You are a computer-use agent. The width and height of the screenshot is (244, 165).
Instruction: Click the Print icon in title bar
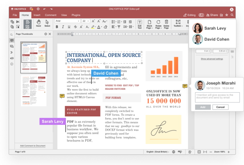tap(38, 9)
